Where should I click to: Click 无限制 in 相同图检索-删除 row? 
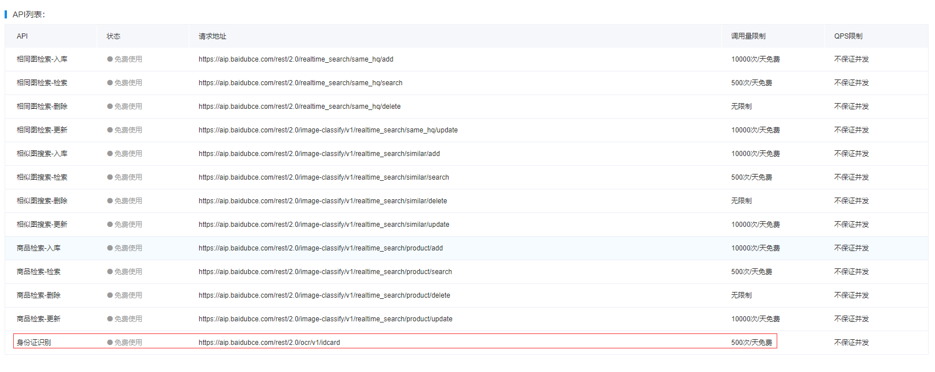point(742,107)
